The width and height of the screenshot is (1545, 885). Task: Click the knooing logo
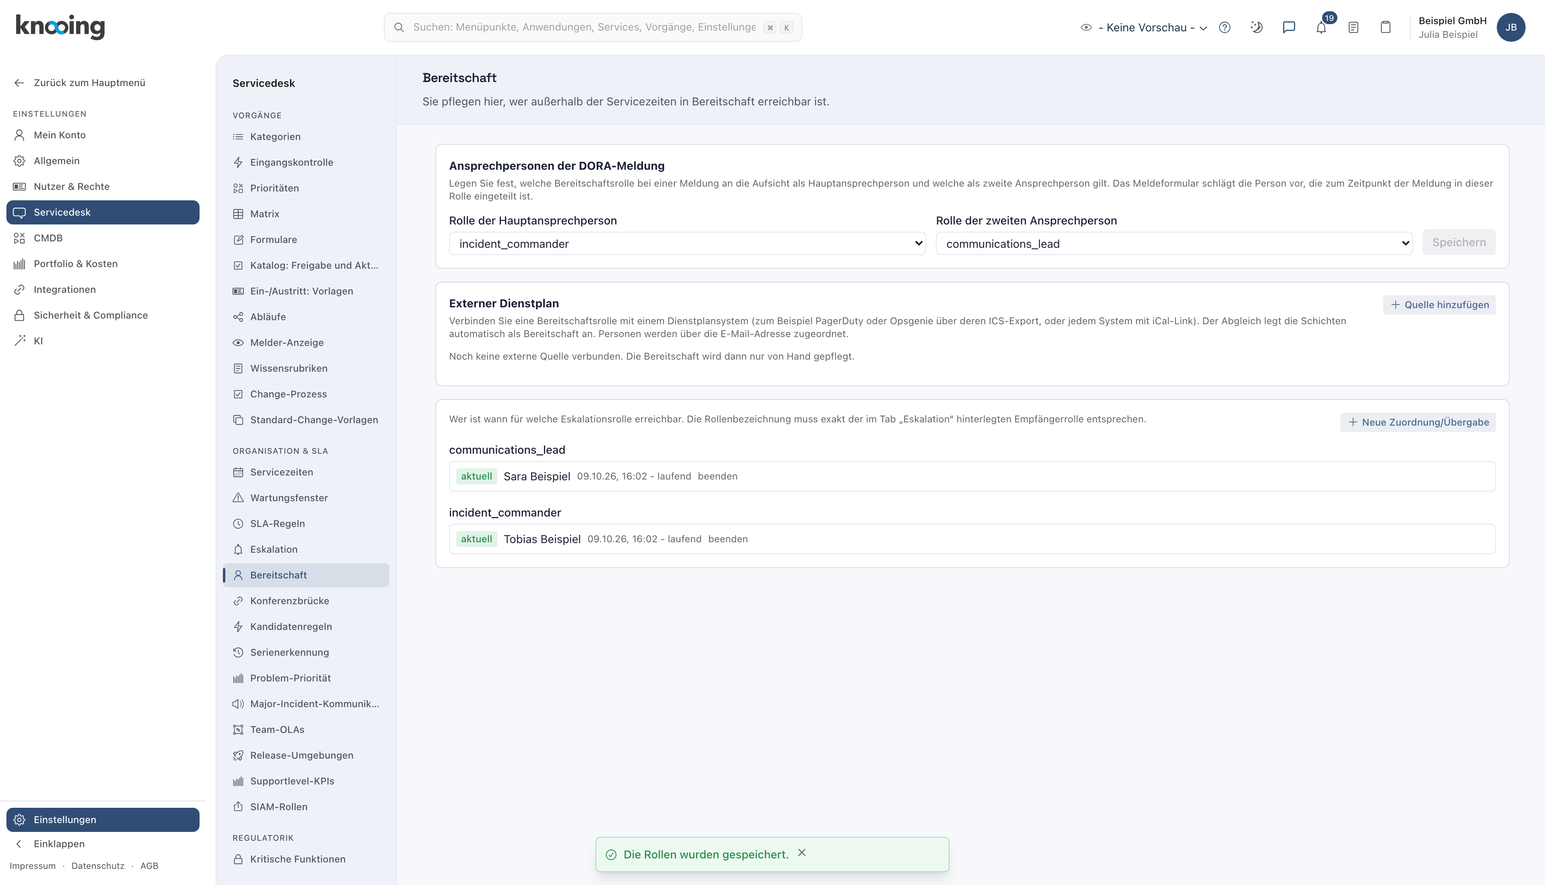[60, 27]
